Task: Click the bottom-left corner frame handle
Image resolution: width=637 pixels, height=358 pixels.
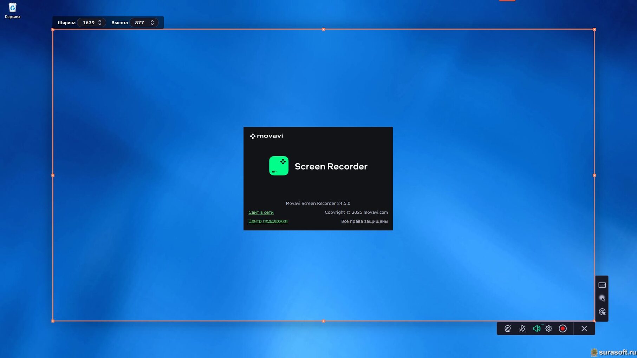Action: click(x=53, y=321)
